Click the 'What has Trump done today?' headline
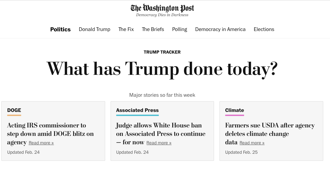Image resolution: width=330 pixels, height=176 pixels. pyautogui.click(x=162, y=69)
